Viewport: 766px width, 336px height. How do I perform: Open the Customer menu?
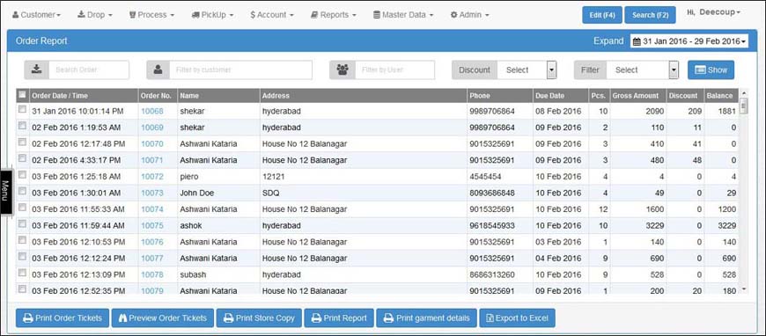(x=37, y=15)
